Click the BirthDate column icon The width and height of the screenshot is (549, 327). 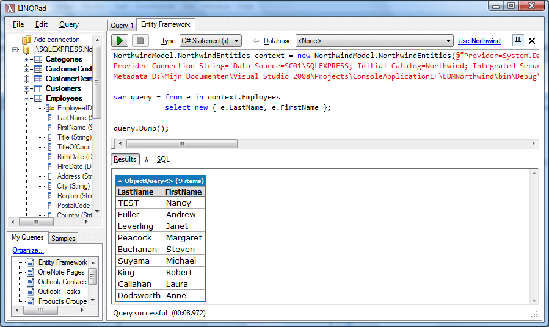coord(49,157)
